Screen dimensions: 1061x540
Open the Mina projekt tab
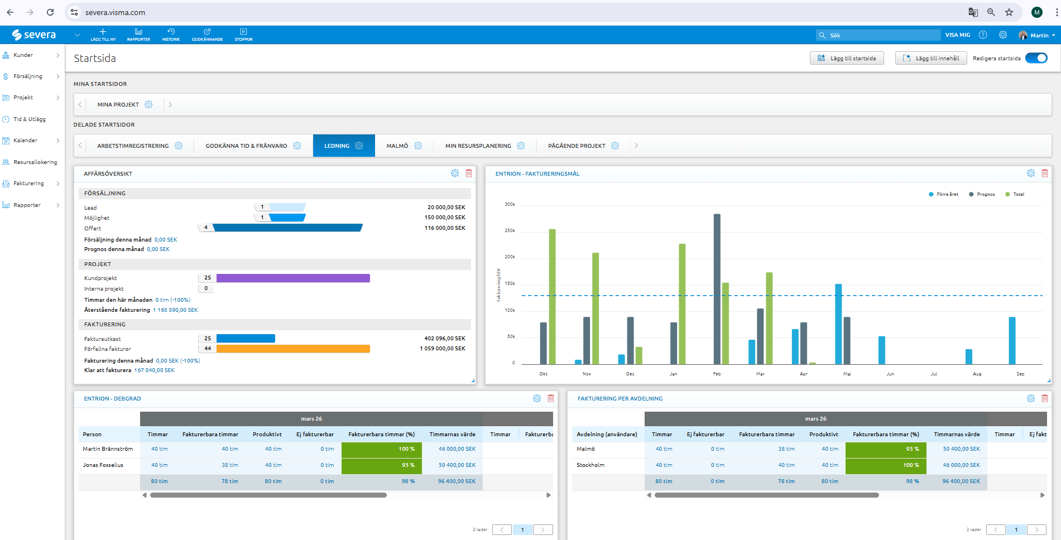(118, 104)
